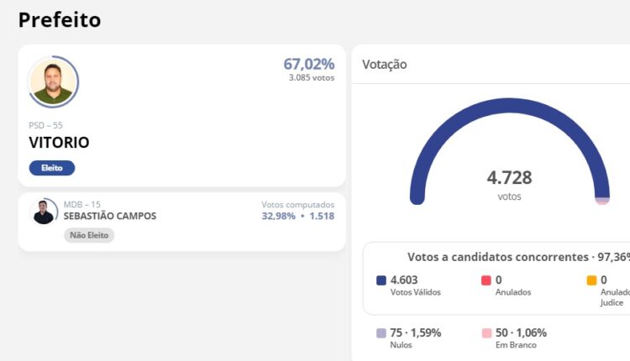Click the MDB – 15 party label

[82, 204]
